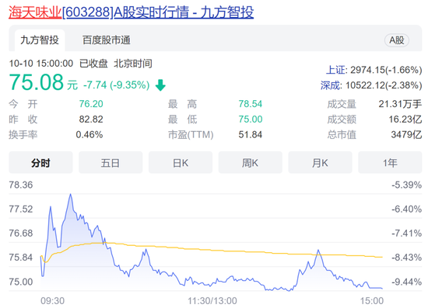Switch to the 九方智投 tab
This screenshot has width=428, height=308.
[40, 40]
